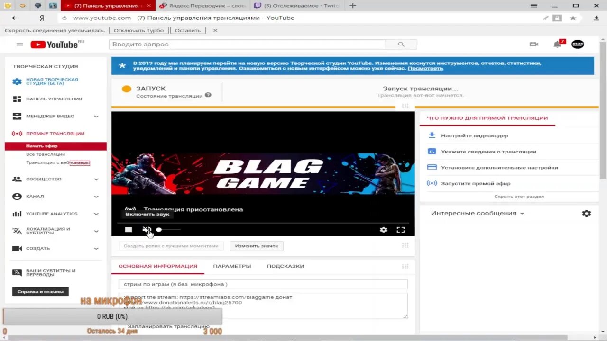Go to YouTube home via logo

[x=54, y=45]
